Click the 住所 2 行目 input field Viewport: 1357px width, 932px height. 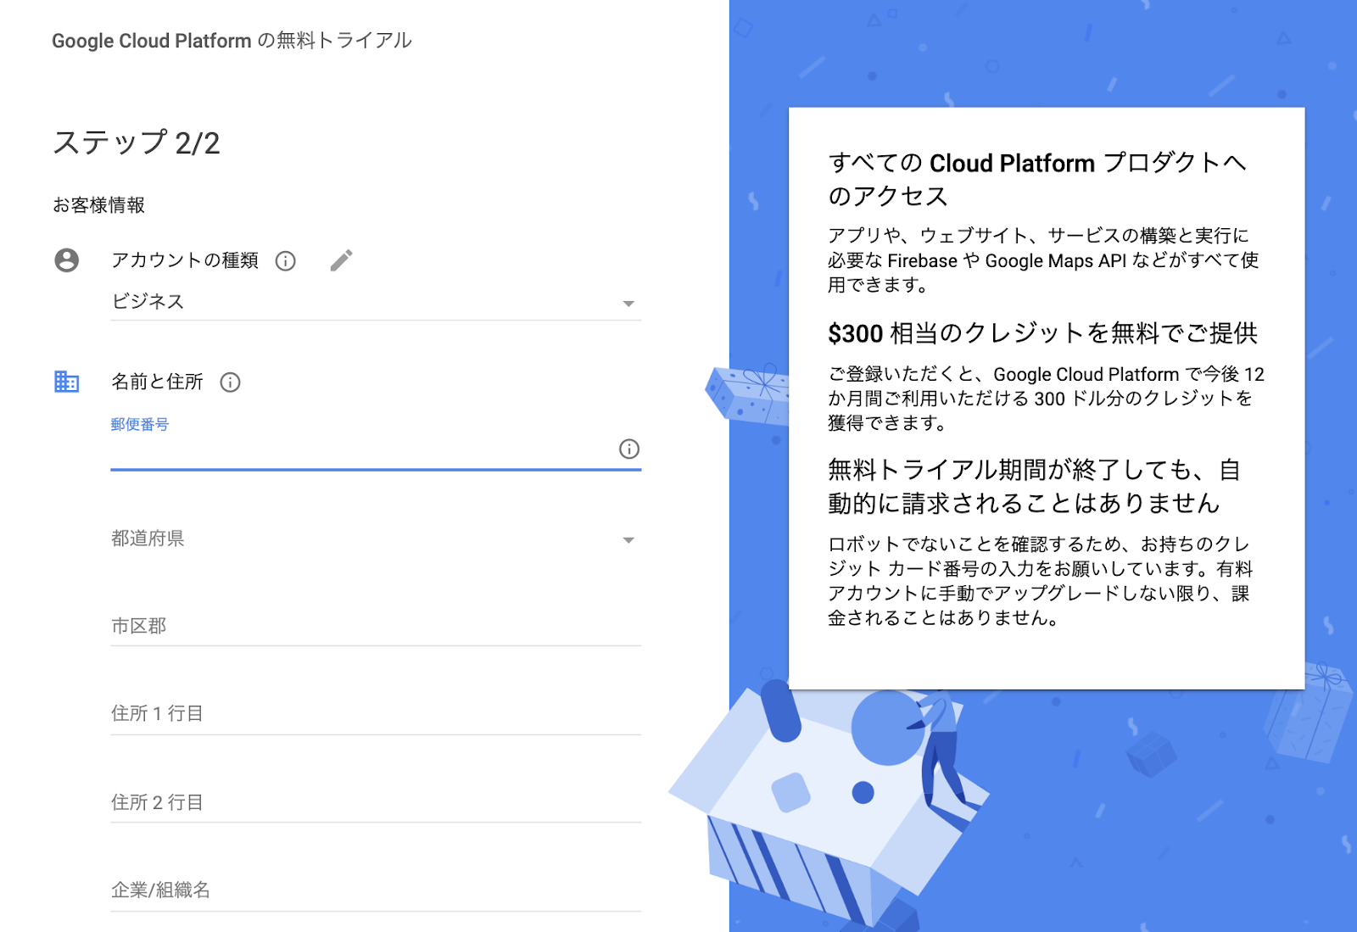click(x=376, y=802)
